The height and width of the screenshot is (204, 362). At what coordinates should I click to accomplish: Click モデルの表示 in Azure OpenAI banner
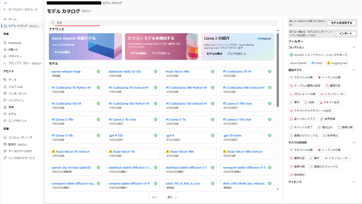[62, 52]
